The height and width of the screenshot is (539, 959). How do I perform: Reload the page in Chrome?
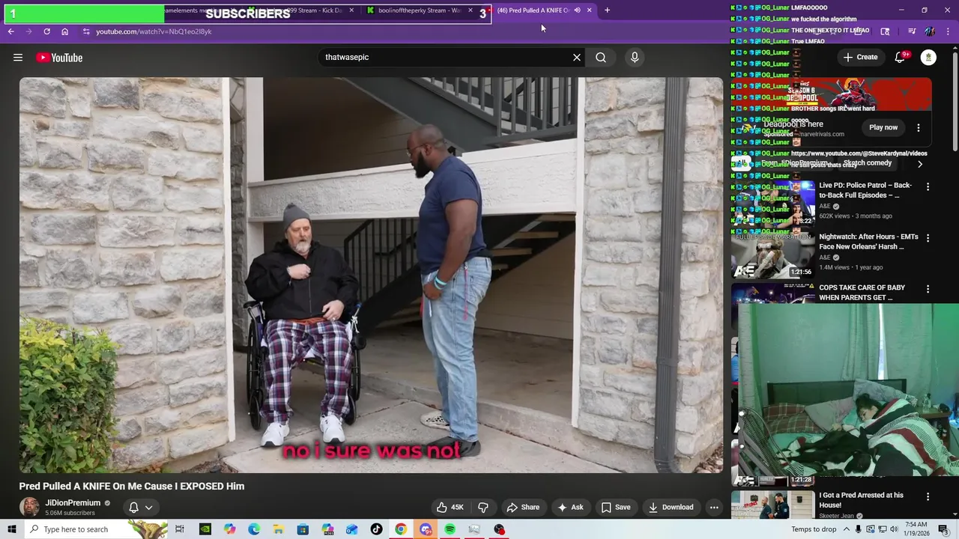pyautogui.click(x=46, y=31)
